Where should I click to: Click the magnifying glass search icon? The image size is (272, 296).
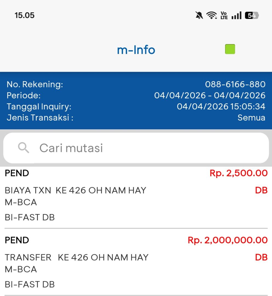pyautogui.click(x=24, y=148)
